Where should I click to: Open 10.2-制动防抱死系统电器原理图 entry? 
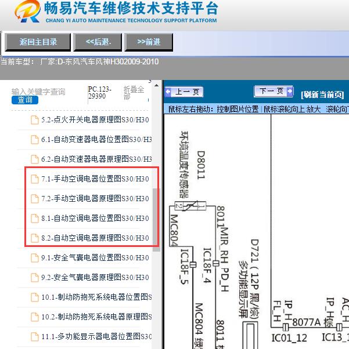tap(96, 317)
